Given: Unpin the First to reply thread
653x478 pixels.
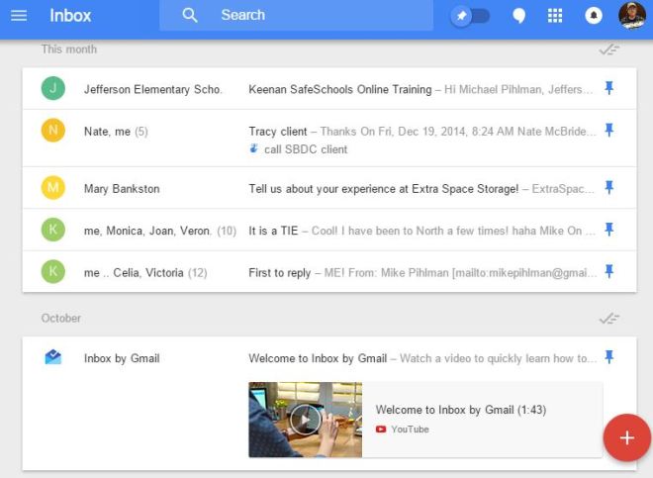Looking at the screenshot, I should (x=609, y=271).
